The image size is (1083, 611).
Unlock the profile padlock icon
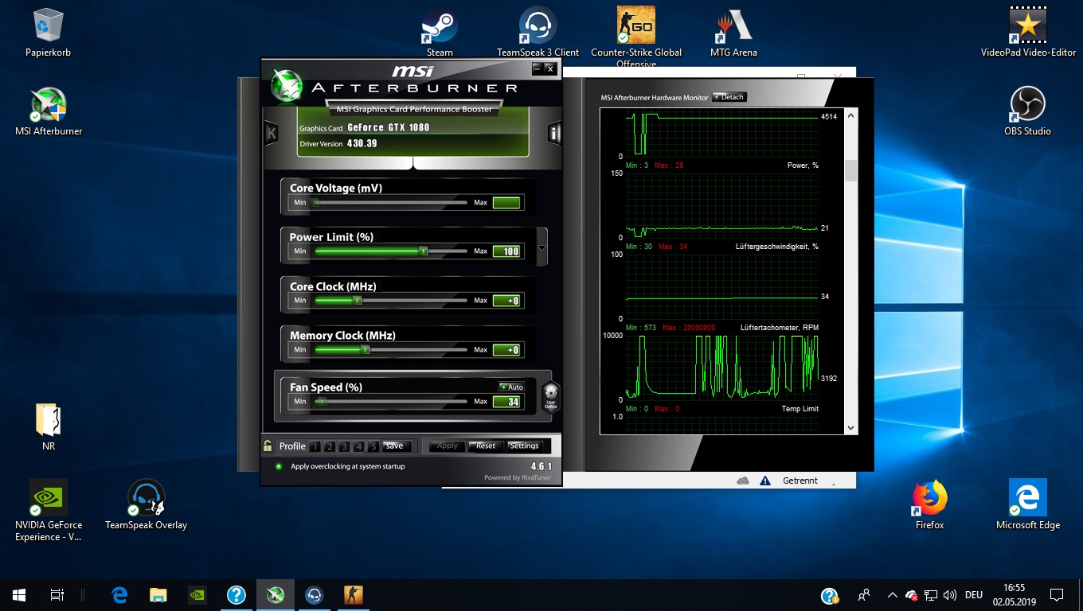pos(268,446)
